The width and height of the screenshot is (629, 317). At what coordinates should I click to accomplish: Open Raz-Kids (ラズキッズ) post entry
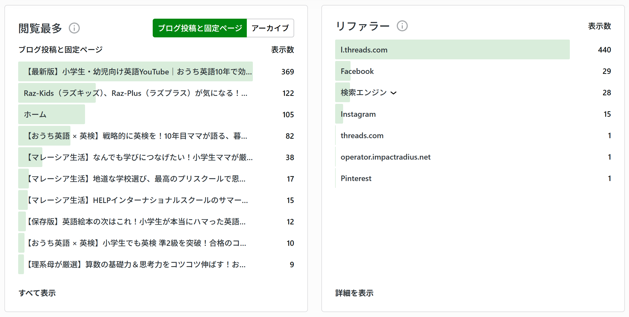click(135, 93)
